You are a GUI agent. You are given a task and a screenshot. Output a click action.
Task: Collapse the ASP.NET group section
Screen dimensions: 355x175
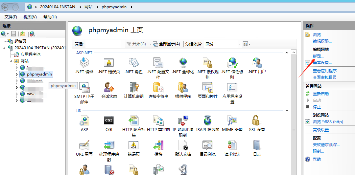tap(287, 53)
